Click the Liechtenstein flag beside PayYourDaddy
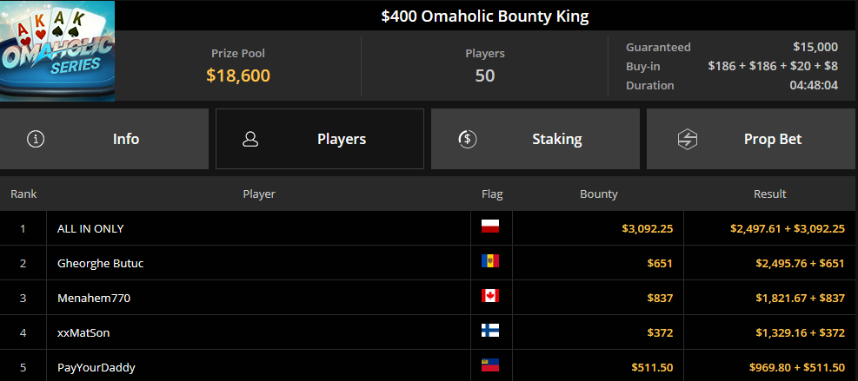Viewport: 858px width, 381px height. (x=490, y=365)
